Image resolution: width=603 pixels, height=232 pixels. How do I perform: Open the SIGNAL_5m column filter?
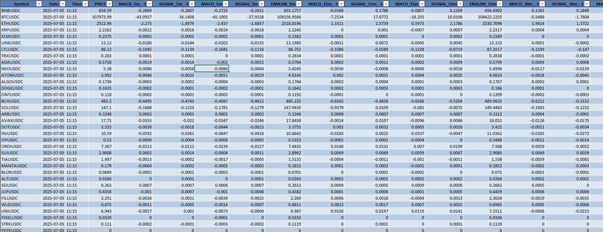(261, 4)
